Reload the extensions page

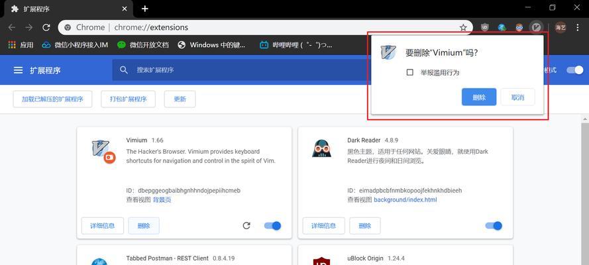coord(46,27)
